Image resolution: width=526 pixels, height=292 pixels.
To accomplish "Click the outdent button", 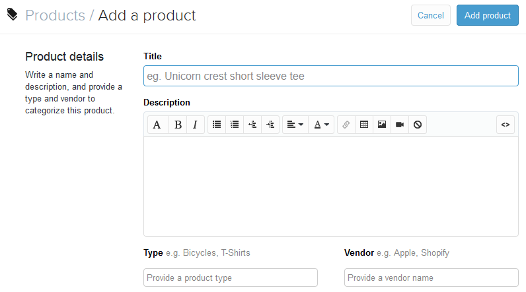I will 252,125.
